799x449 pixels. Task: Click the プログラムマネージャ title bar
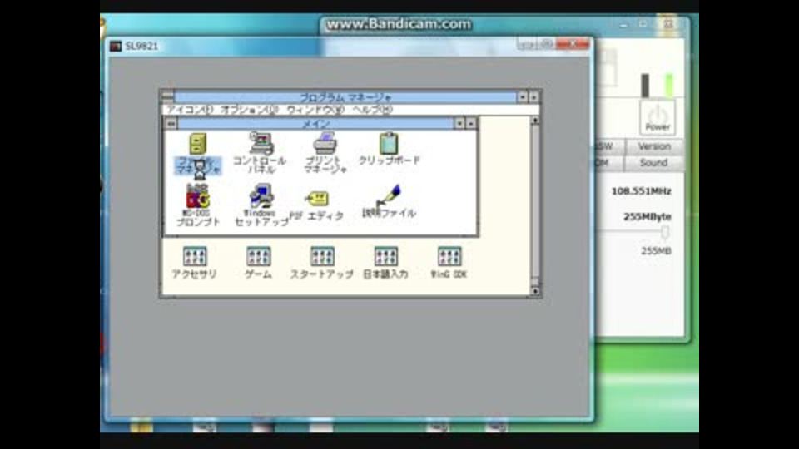click(x=345, y=96)
